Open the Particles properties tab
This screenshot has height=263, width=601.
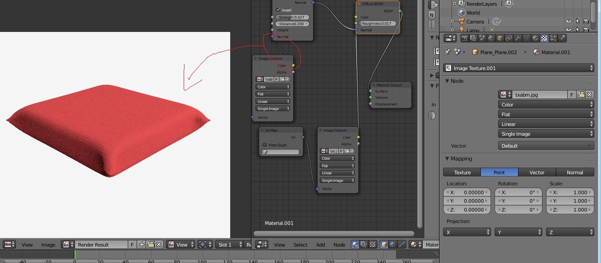coord(554,38)
